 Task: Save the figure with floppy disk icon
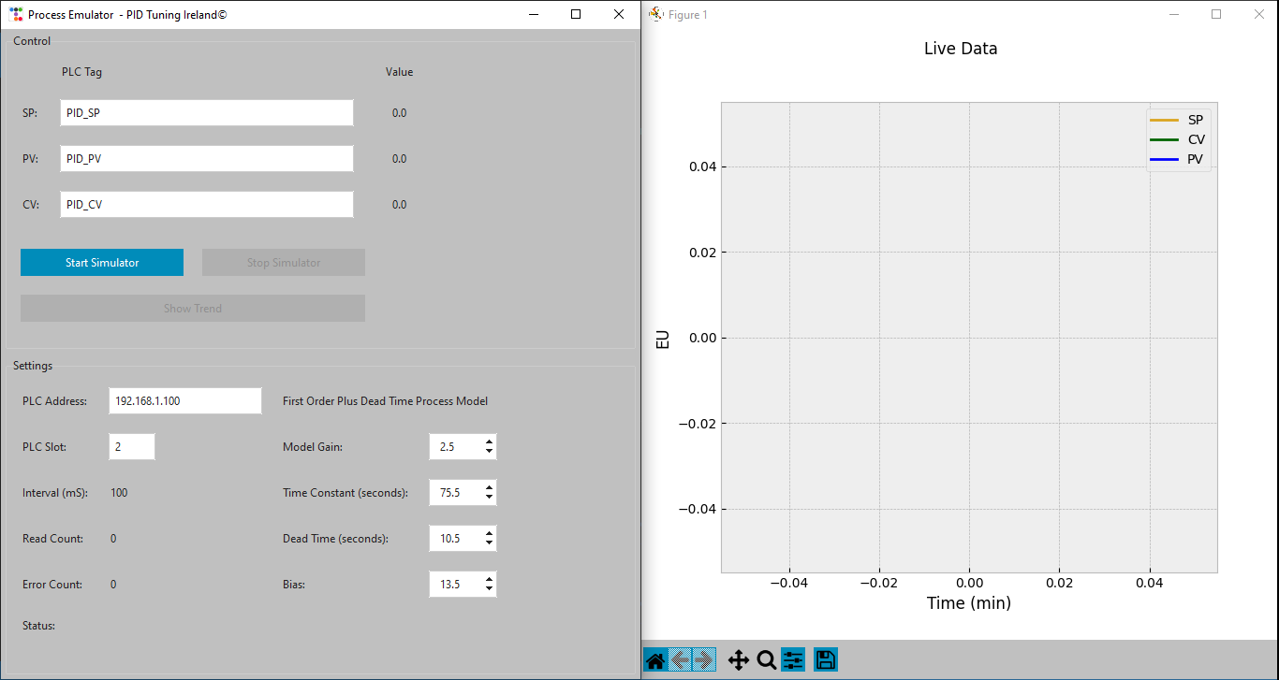tap(825, 660)
